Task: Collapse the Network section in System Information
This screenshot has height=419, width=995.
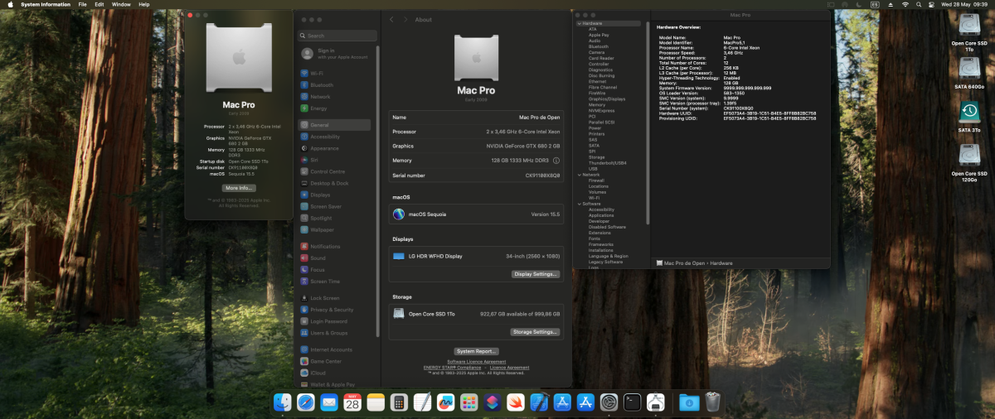Action: point(578,175)
